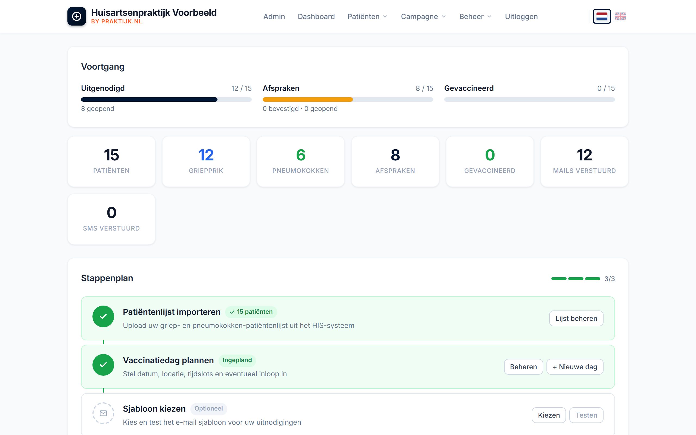Open the Beheer dropdown menu
Viewport: 696px width, 435px height.
coord(475,17)
